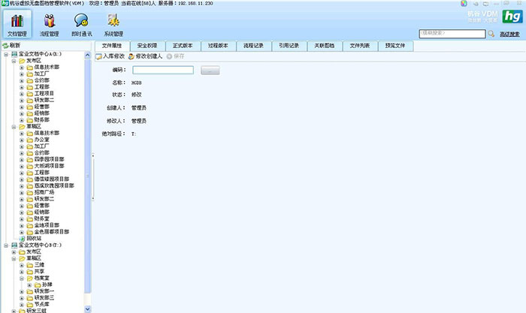526x313 pixels.
Task: Expand the 研发部三 folder node
Action: tap(22, 298)
